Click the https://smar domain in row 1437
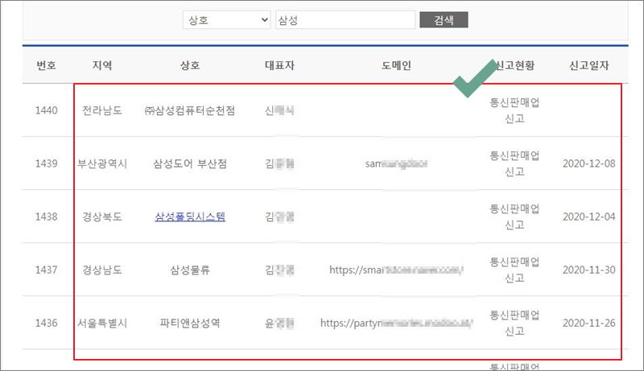The height and width of the screenshot is (371, 644). (x=396, y=270)
